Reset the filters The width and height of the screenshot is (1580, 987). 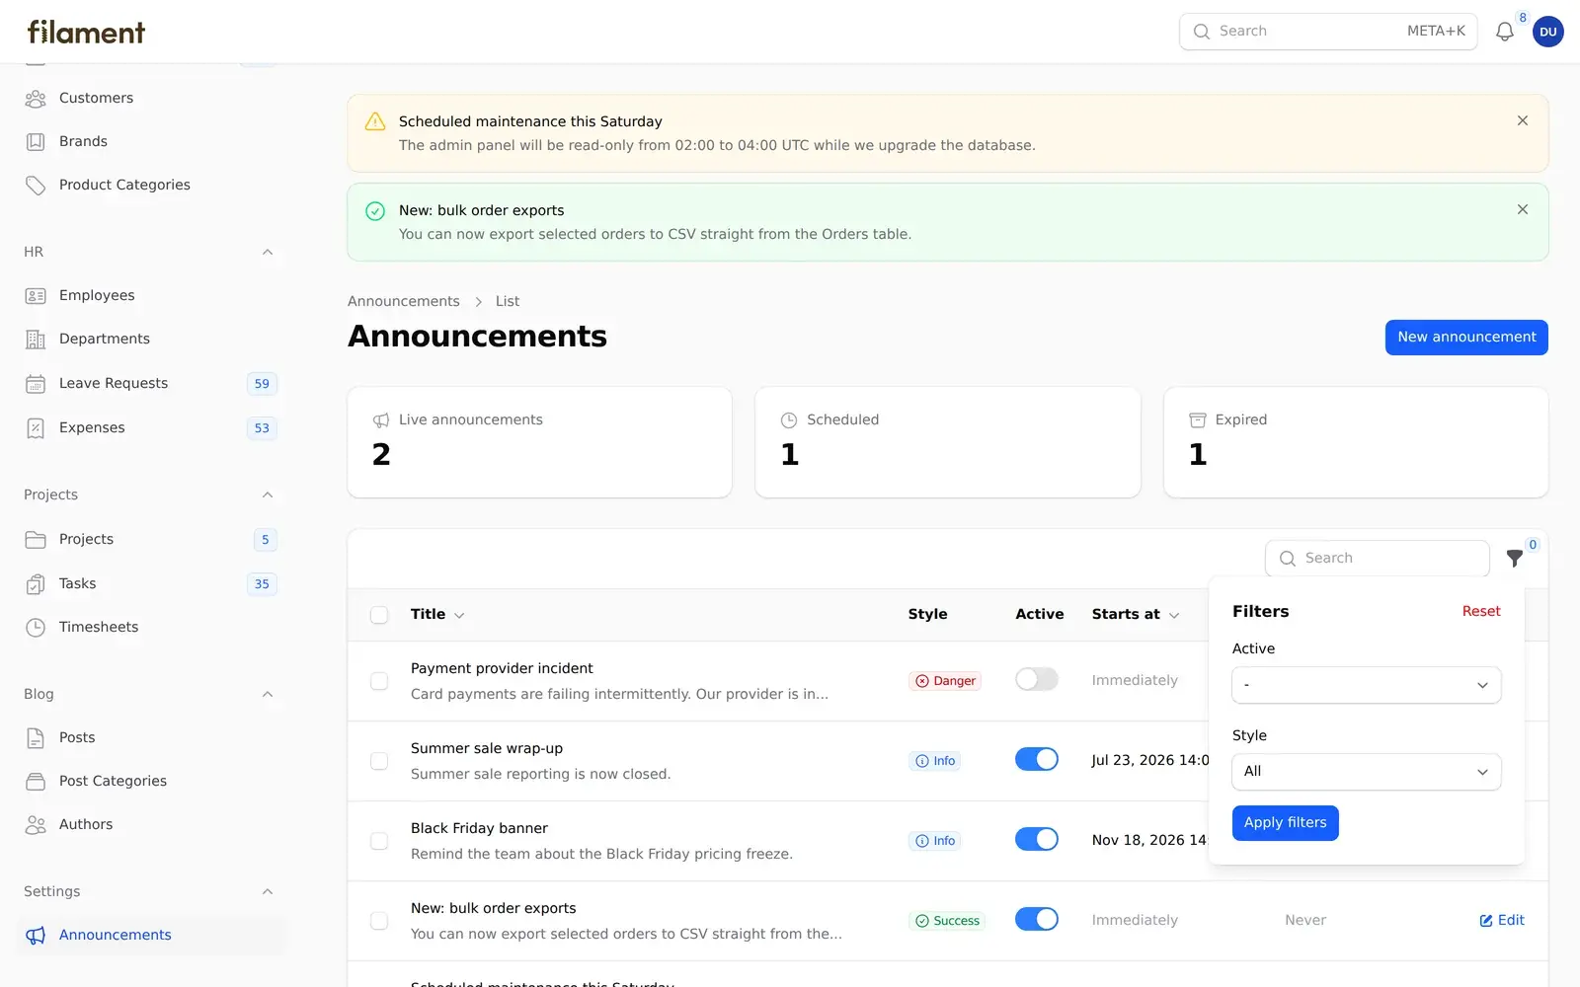pos(1481,612)
